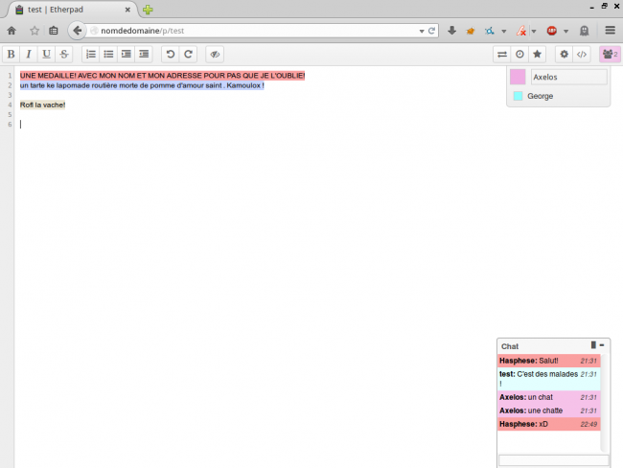Toggle strikethrough formatting

(x=63, y=55)
